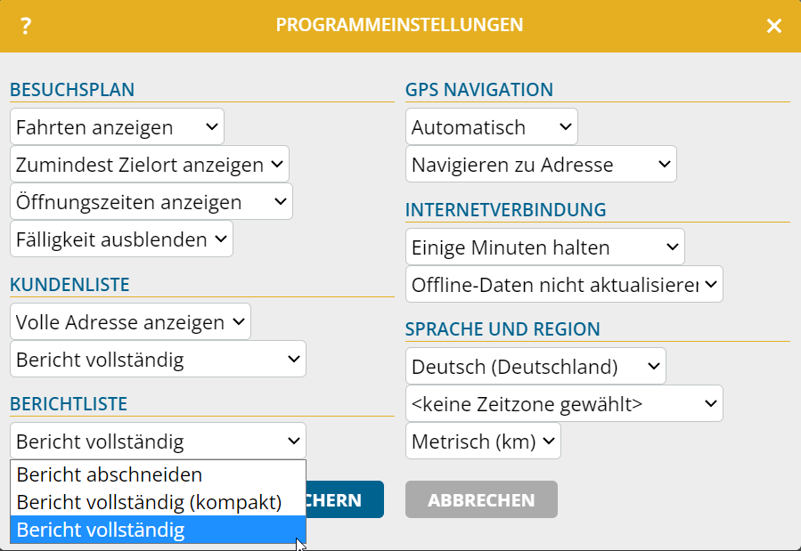The width and height of the screenshot is (801, 551).
Task: Expand the Zumindest Zielort anzeigen dropdown
Action: 150,165
